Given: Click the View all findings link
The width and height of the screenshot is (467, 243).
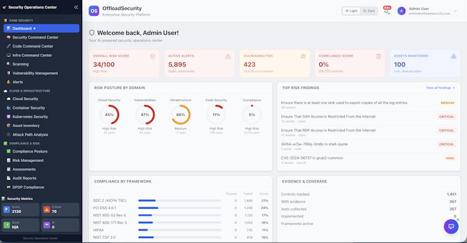Looking at the screenshot, I should click(x=440, y=88).
